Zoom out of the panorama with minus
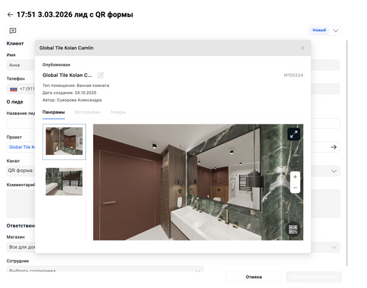The image size is (367, 288). click(295, 188)
